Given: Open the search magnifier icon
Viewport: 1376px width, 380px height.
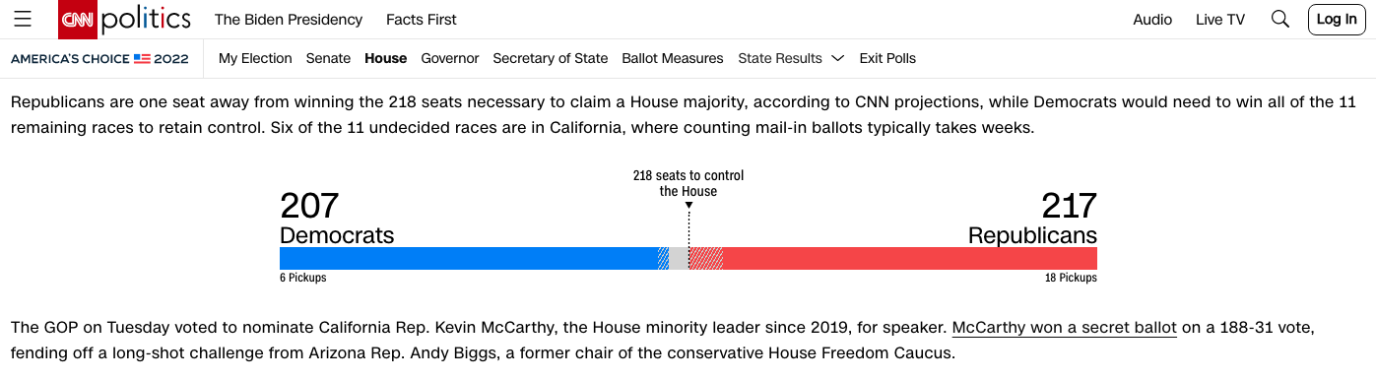Looking at the screenshot, I should (x=1279, y=19).
